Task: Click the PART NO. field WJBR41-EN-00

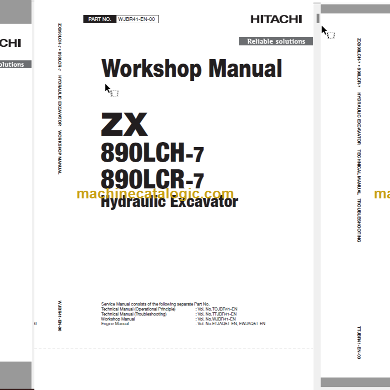Action: [137, 19]
